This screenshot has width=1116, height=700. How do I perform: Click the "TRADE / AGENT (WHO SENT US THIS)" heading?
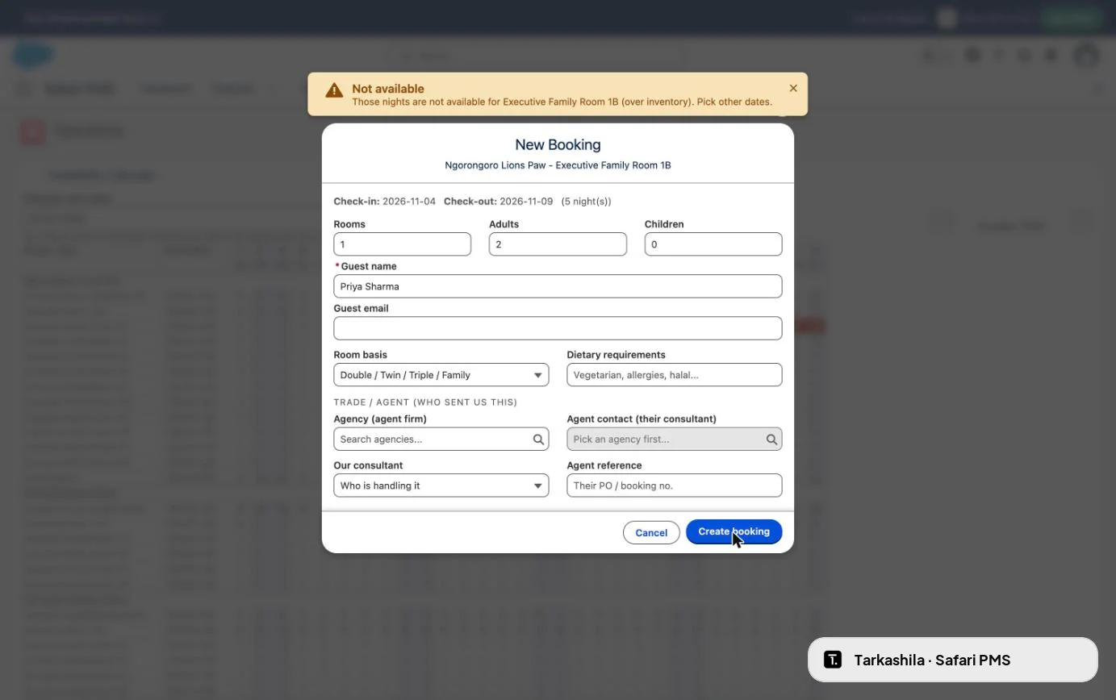point(425,402)
